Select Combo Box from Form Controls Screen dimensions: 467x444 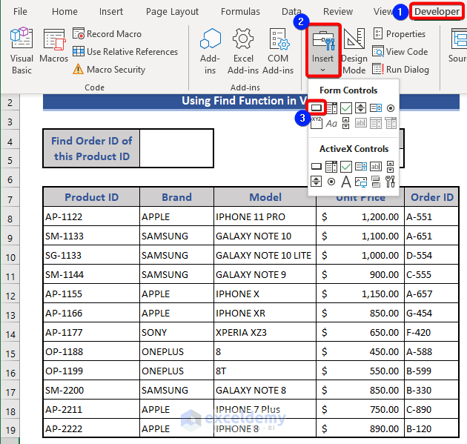point(331,108)
